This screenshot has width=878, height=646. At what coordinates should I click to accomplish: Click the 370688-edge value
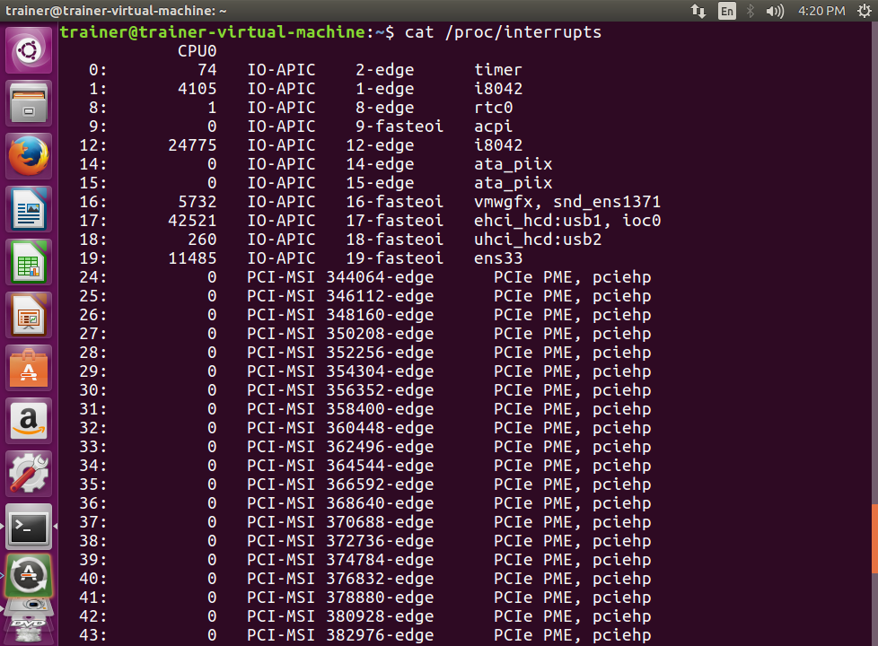(380, 521)
